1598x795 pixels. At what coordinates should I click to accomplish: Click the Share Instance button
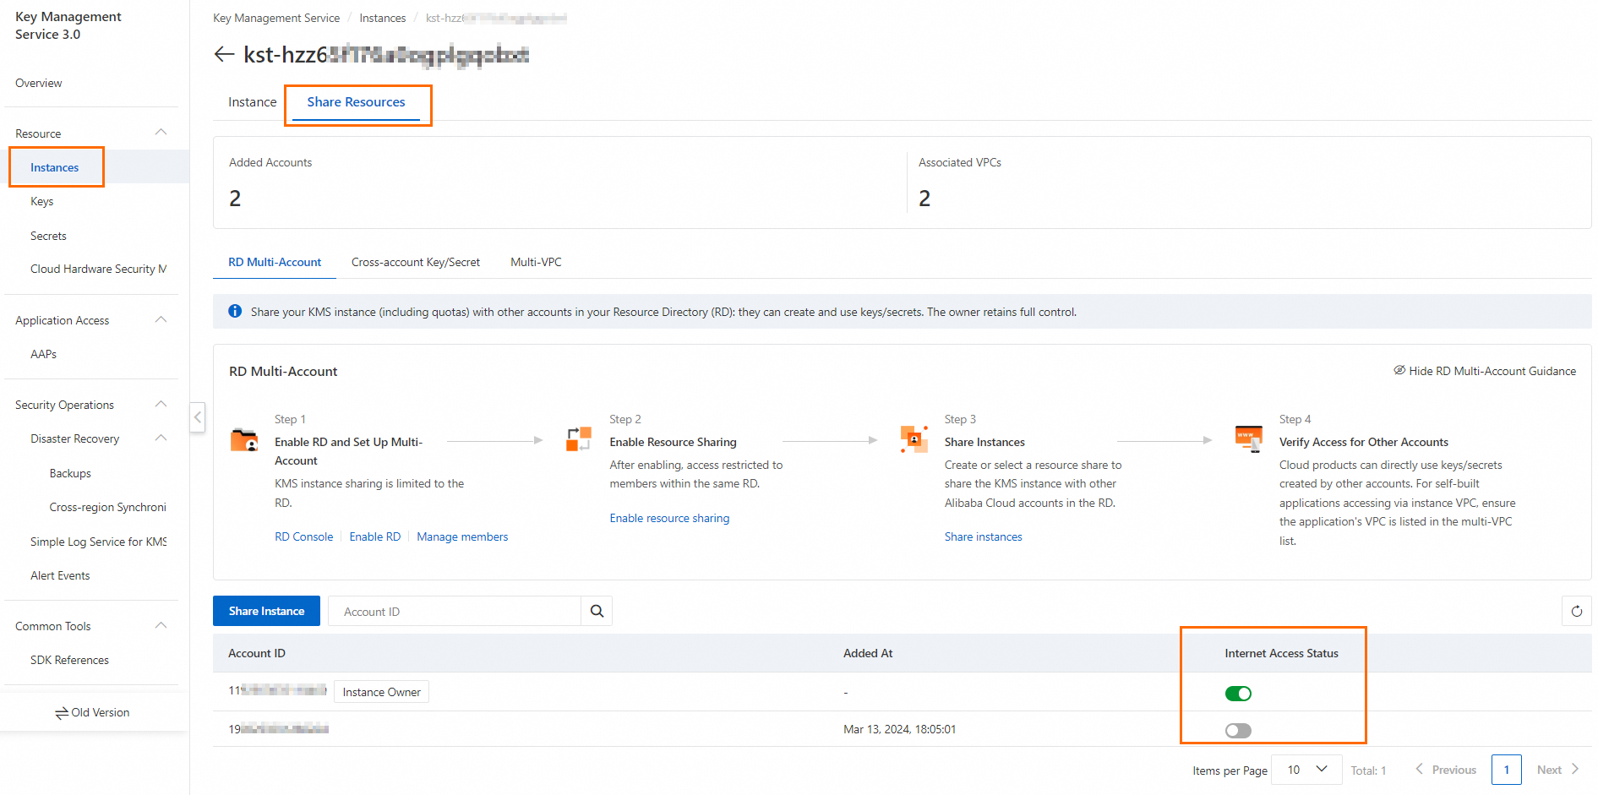pos(266,611)
